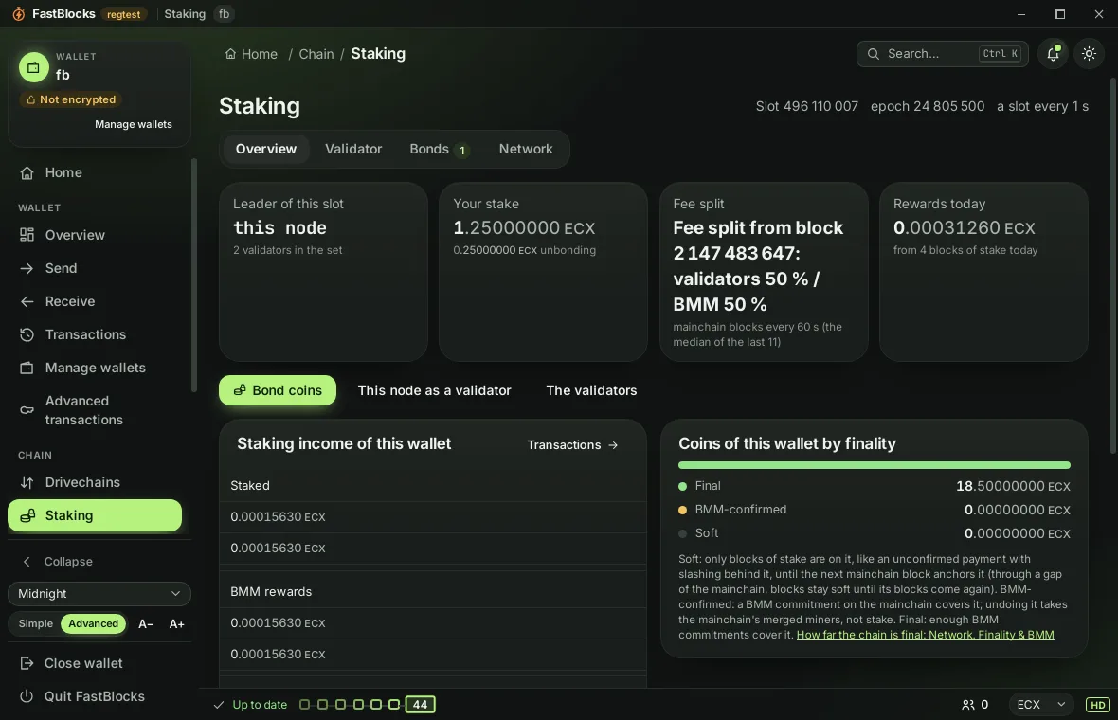Viewport: 1118px width, 720px height.
Task: Go to Staking in sidebar
Action: (x=95, y=516)
